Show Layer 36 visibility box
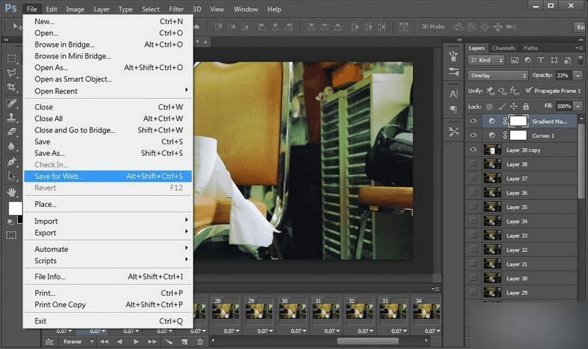588x349 pixels. click(x=473, y=193)
